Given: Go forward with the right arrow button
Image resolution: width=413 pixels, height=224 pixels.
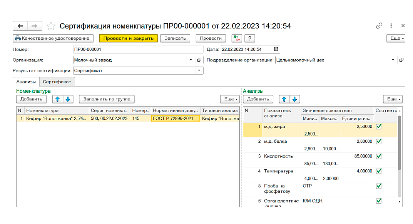Looking at the screenshot, I should click(35, 26).
